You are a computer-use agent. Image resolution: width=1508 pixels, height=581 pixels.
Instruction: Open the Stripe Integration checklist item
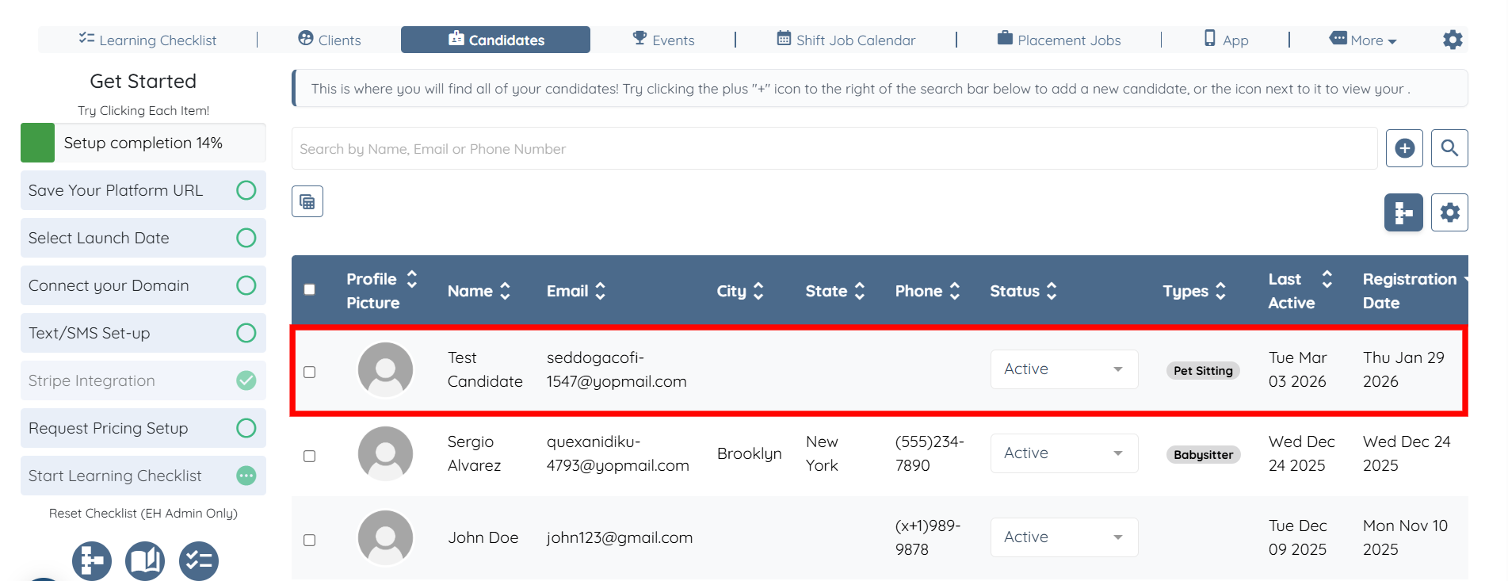(x=143, y=380)
